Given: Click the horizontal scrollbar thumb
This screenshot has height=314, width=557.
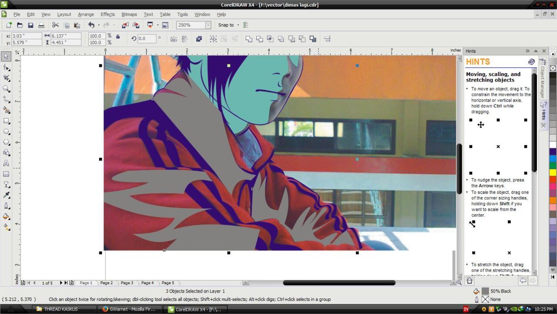Looking at the screenshot, I should 339,283.
